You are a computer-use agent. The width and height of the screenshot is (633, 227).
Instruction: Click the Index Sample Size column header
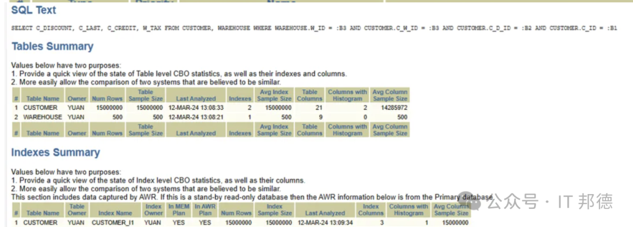[274, 209]
